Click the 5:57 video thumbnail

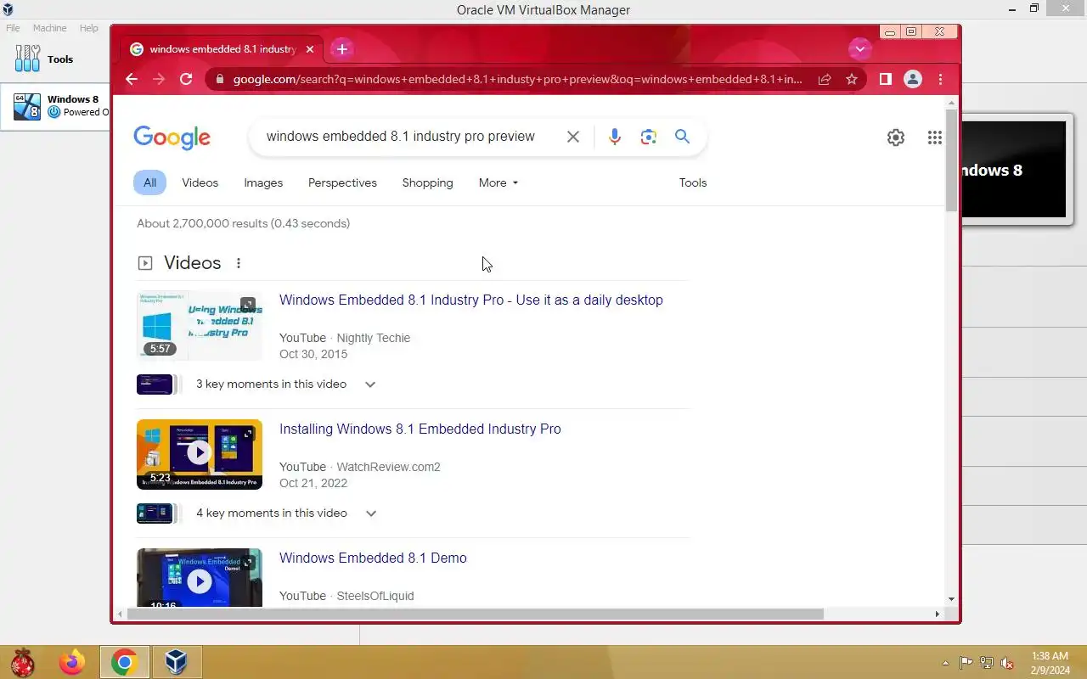click(200, 325)
